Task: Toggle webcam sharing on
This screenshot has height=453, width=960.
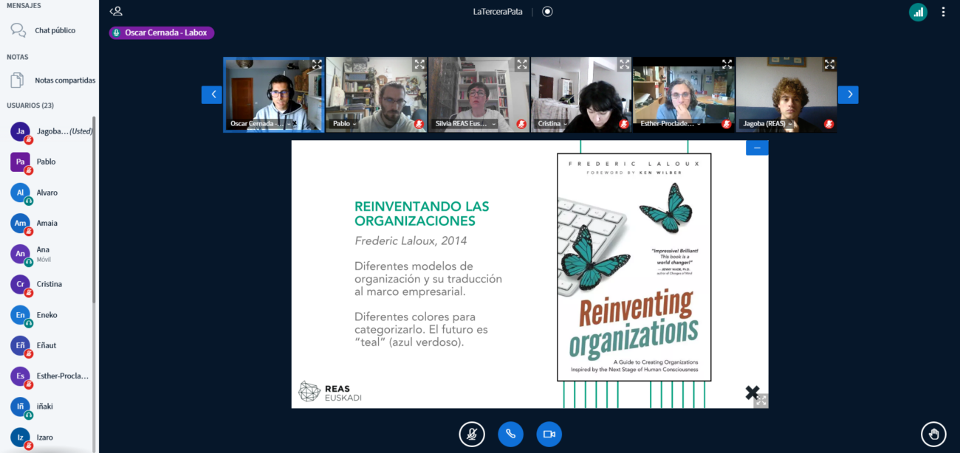Action: pos(549,435)
